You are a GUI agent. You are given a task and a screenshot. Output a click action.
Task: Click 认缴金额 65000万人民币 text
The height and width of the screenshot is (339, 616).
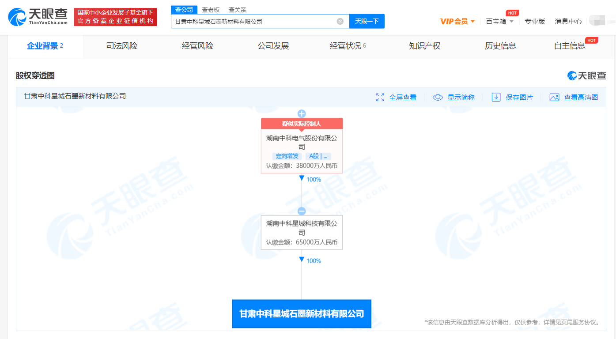tap(302, 242)
